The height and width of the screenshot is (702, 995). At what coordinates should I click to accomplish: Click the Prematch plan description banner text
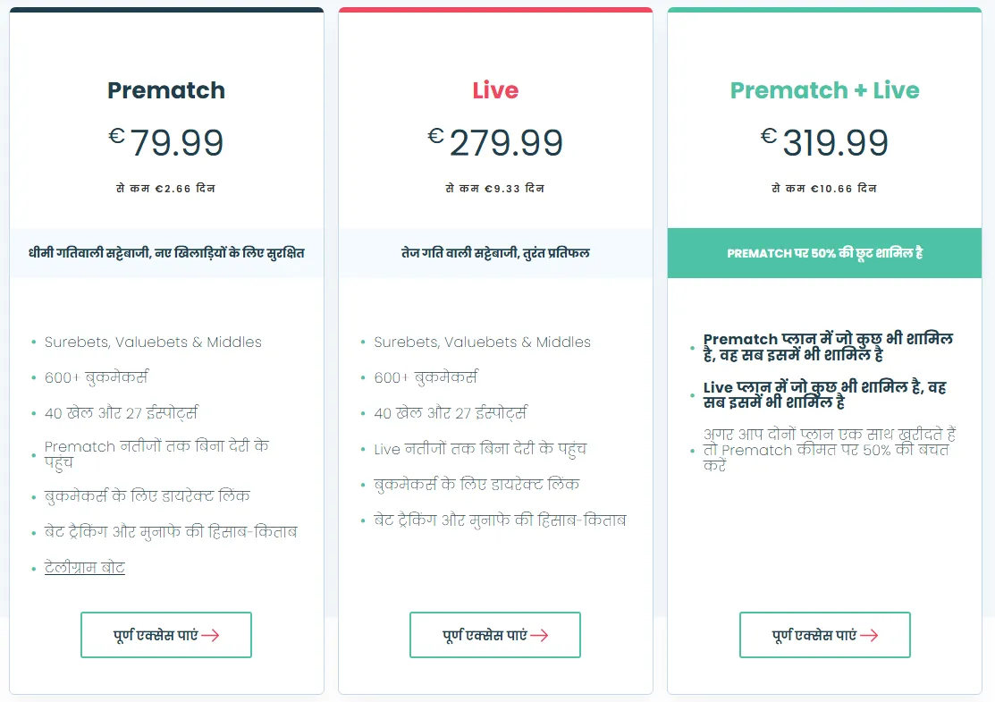(x=165, y=253)
